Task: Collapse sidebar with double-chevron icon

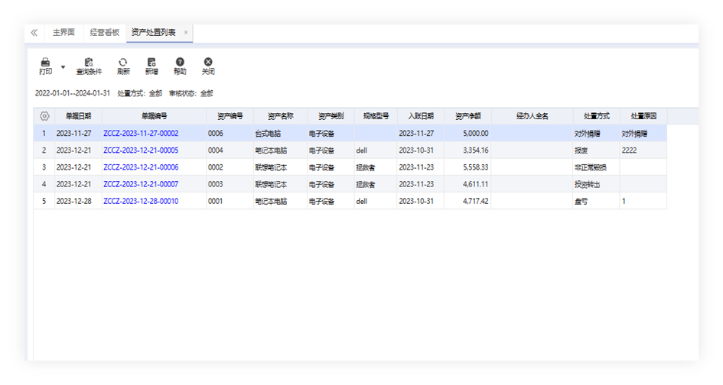Action: point(34,33)
